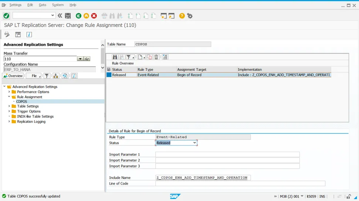Click the green Enter checkmark icon

6,16
